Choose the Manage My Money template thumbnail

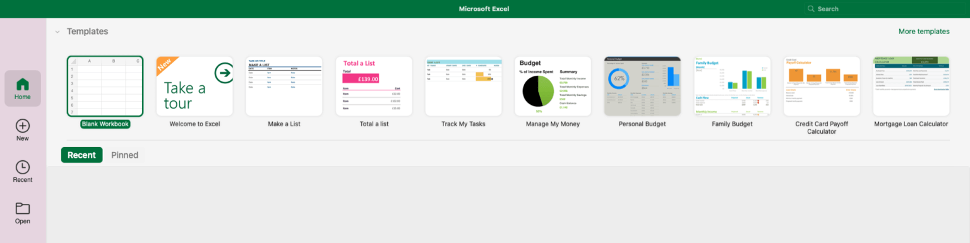click(x=553, y=86)
